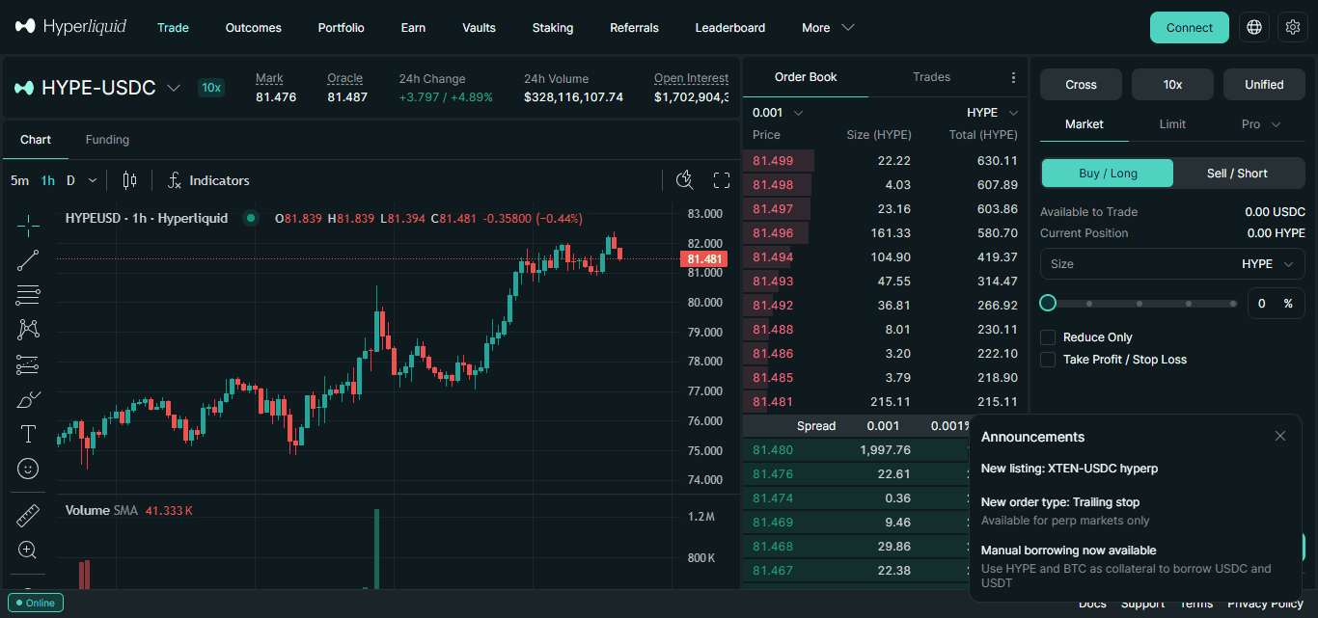Select the chart pattern drawing tool
1318x618 pixels.
coord(28,330)
